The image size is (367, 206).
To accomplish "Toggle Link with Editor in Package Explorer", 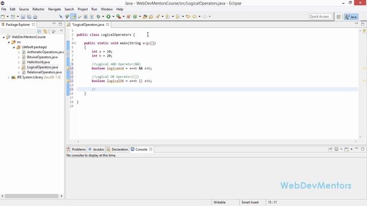I will tap(45, 31).
